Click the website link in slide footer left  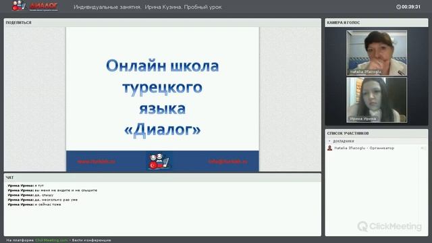(x=96, y=162)
